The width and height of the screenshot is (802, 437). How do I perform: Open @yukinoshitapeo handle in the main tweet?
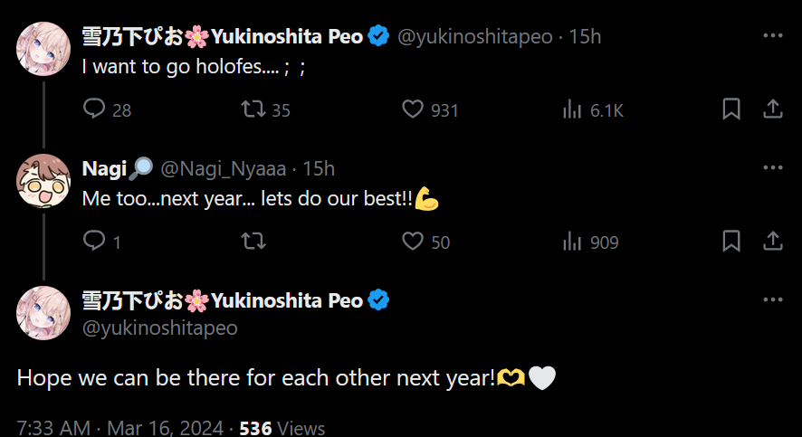point(160,328)
